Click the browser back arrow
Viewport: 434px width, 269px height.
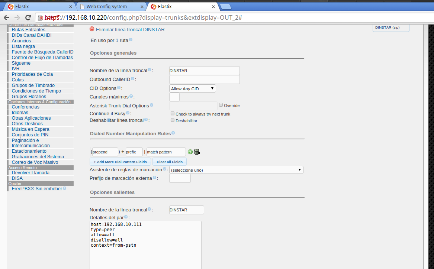[x=6, y=17]
